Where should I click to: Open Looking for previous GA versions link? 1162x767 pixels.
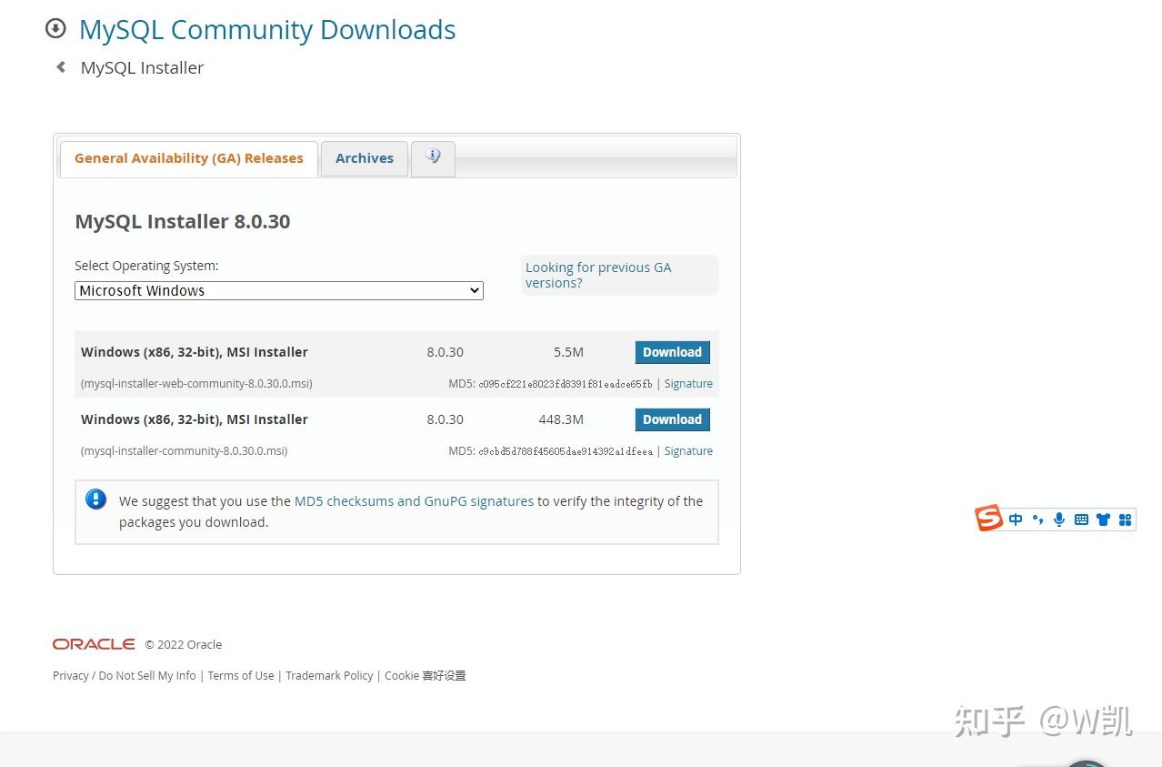[598, 275]
